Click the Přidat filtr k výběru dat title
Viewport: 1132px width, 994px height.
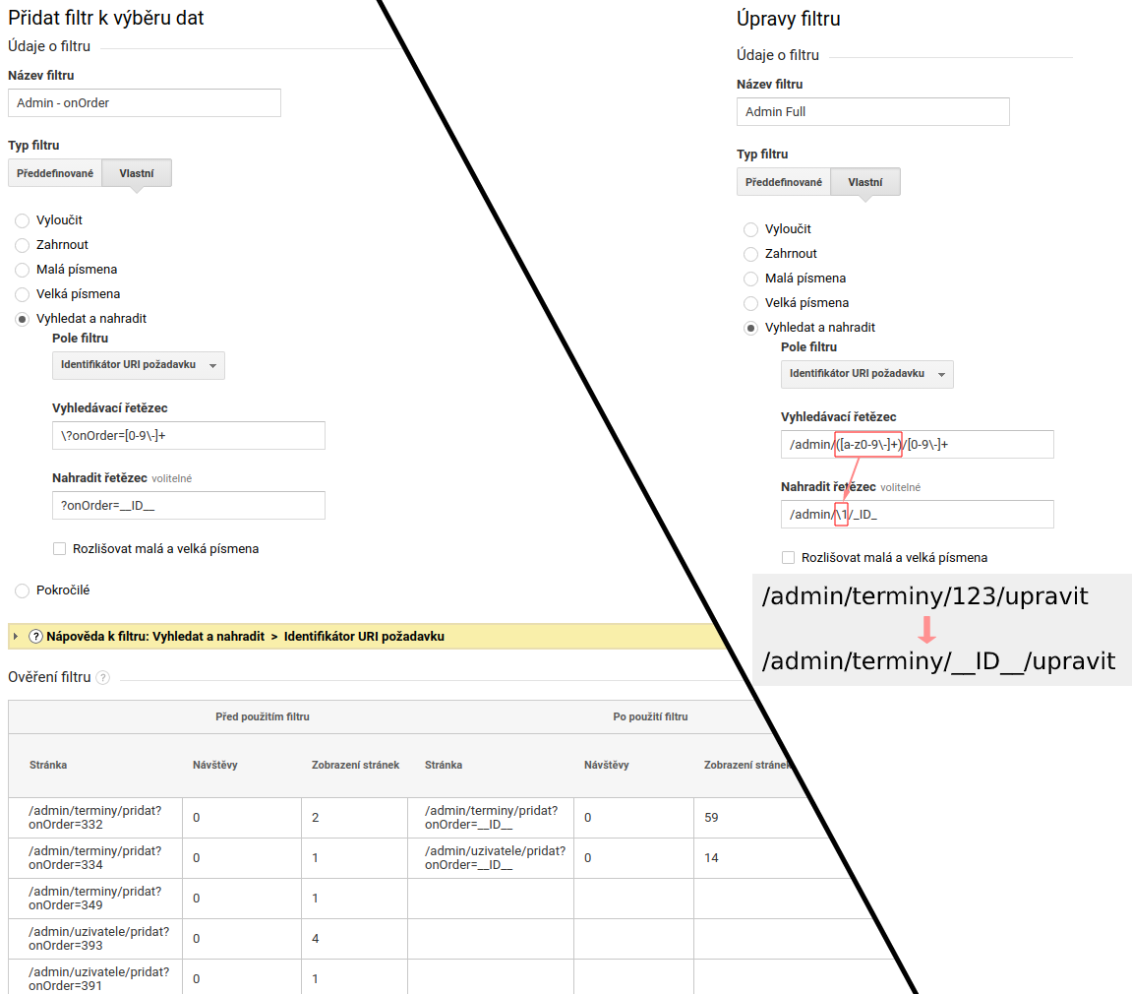(106, 18)
